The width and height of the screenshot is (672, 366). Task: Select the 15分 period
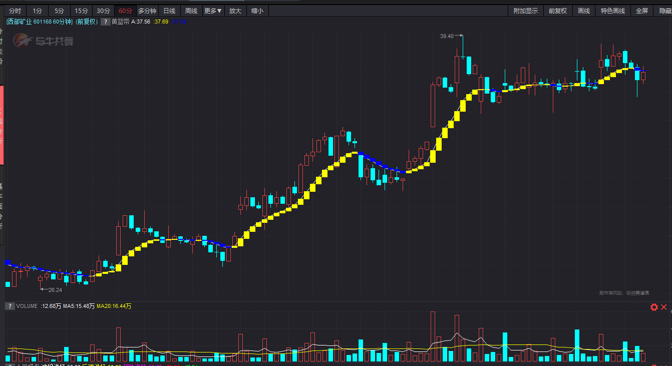click(81, 11)
